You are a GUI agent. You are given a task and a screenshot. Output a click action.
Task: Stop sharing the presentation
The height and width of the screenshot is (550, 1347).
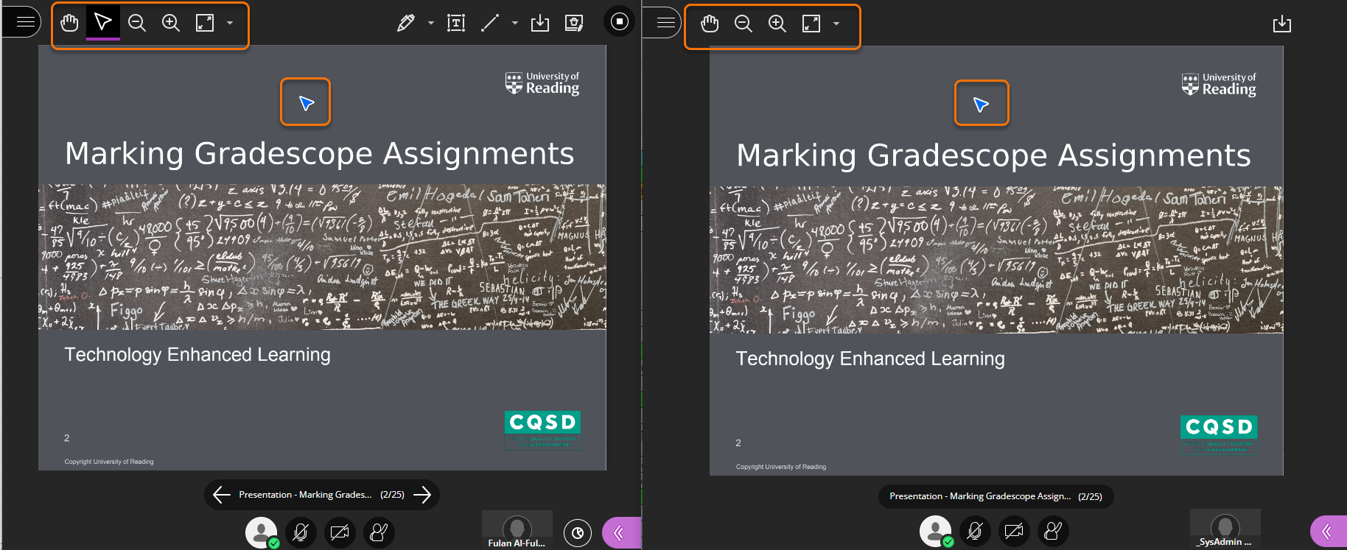(619, 21)
